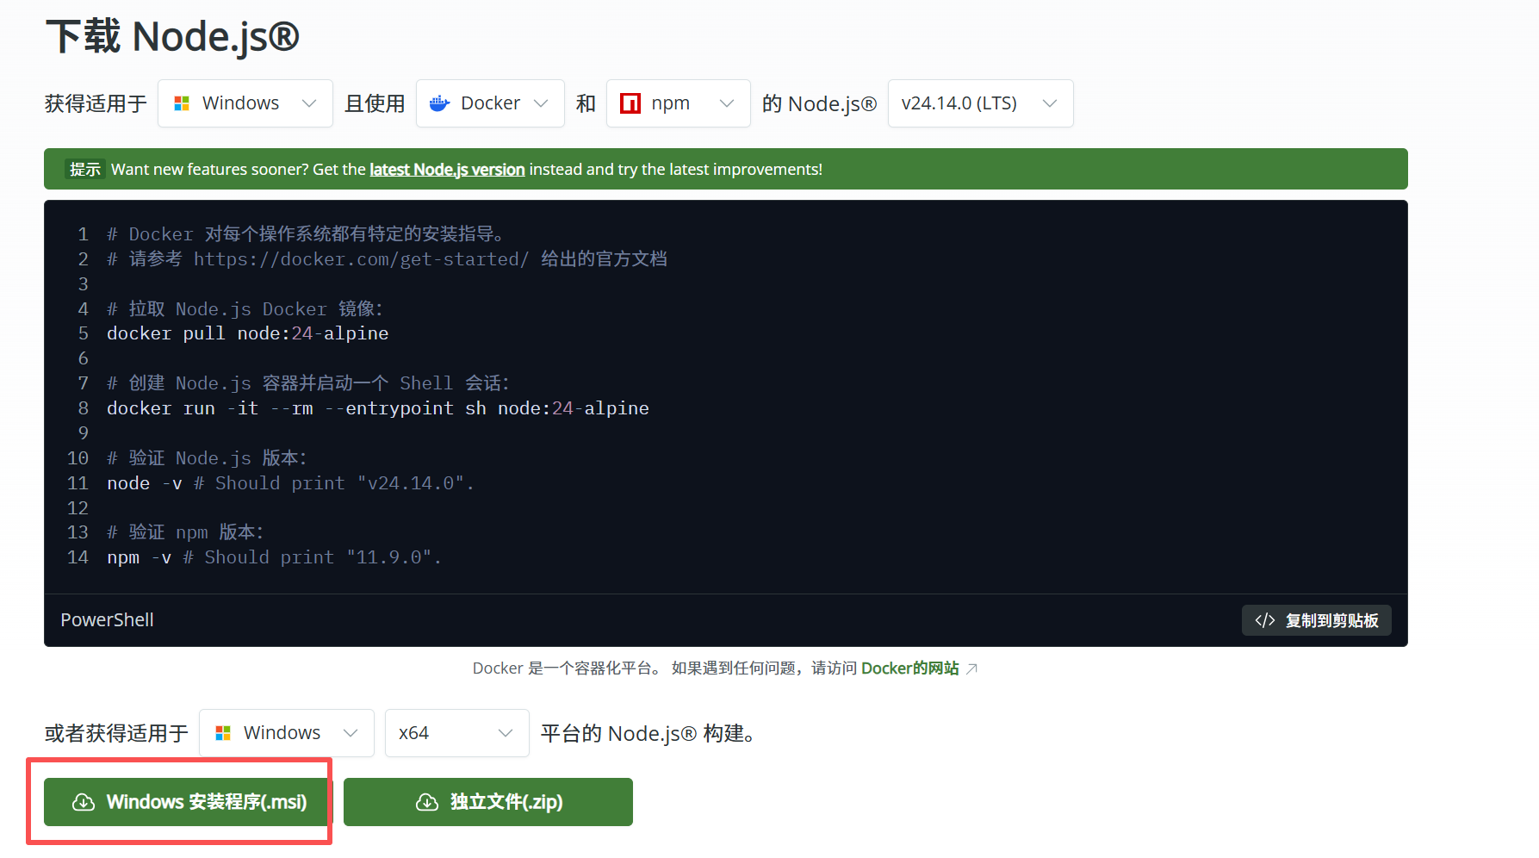Follow the latest Node.js version link
Screen dimensions: 1539x858
(446, 169)
